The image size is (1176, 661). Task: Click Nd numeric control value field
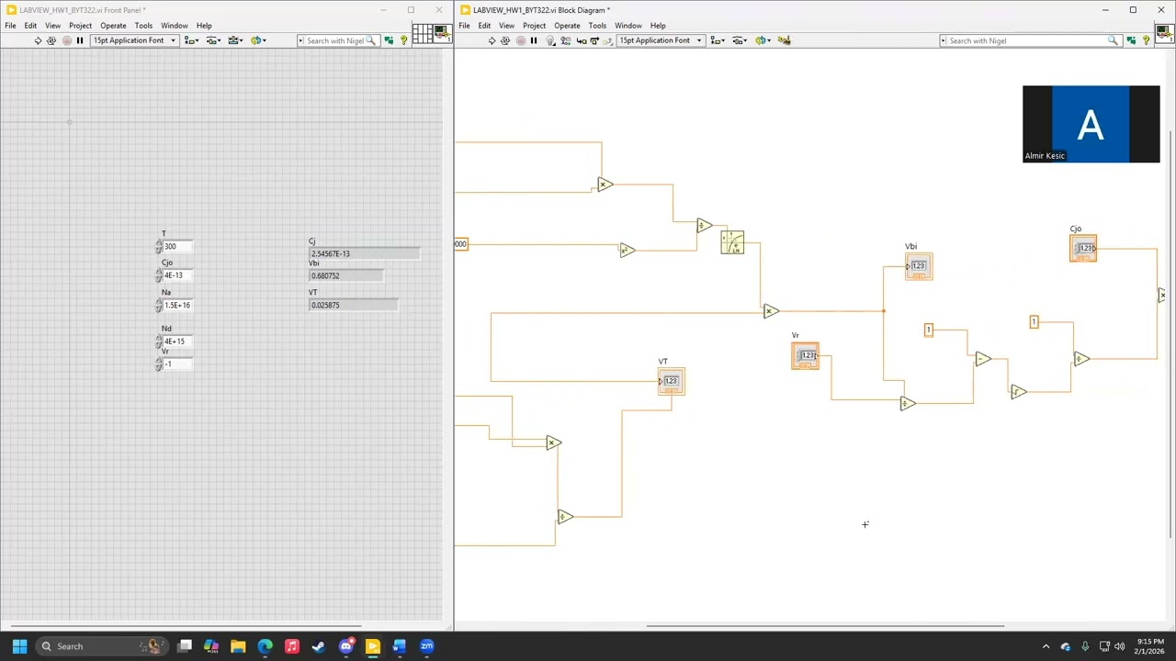(x=177, y=342)
